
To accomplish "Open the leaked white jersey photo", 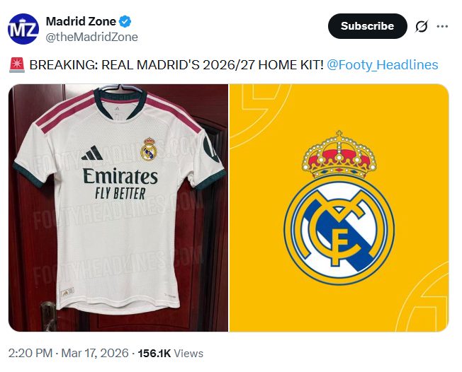I will coord(118,208).
